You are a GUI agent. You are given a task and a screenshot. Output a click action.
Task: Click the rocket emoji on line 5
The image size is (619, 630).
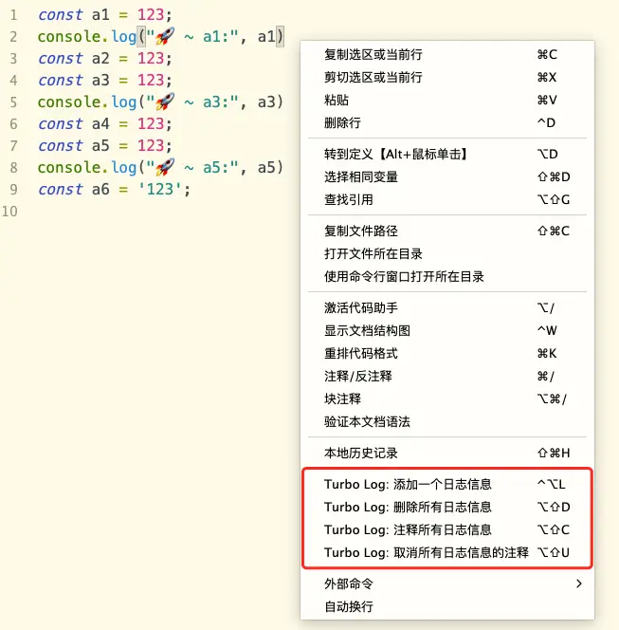(165, 102)
